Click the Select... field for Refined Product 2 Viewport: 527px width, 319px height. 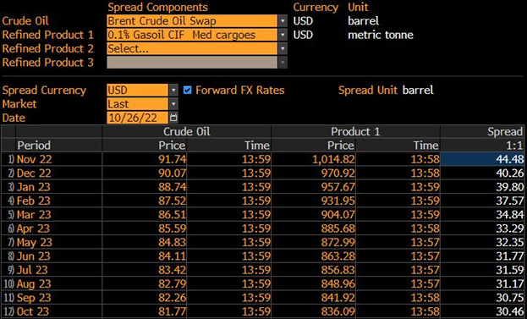pyautogui.click(x=192, y=49)
